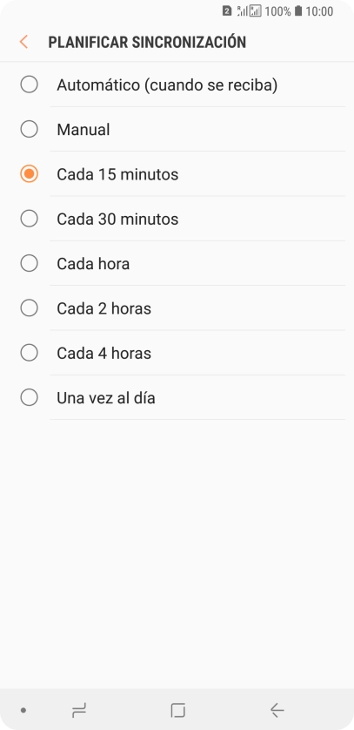Select the Manual radio button

pos(30,130)
